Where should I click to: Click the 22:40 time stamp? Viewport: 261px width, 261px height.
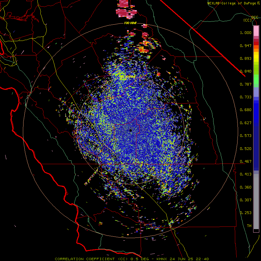coord(202,259)
